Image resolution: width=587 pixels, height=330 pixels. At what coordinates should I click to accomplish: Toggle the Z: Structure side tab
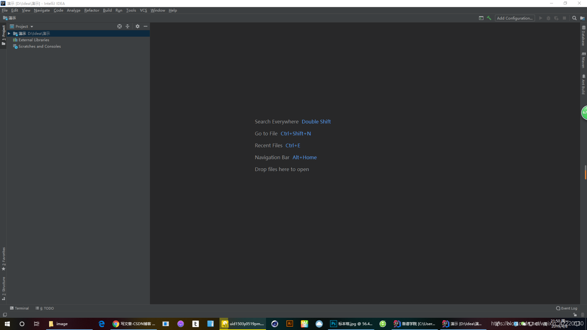point(3,289)
